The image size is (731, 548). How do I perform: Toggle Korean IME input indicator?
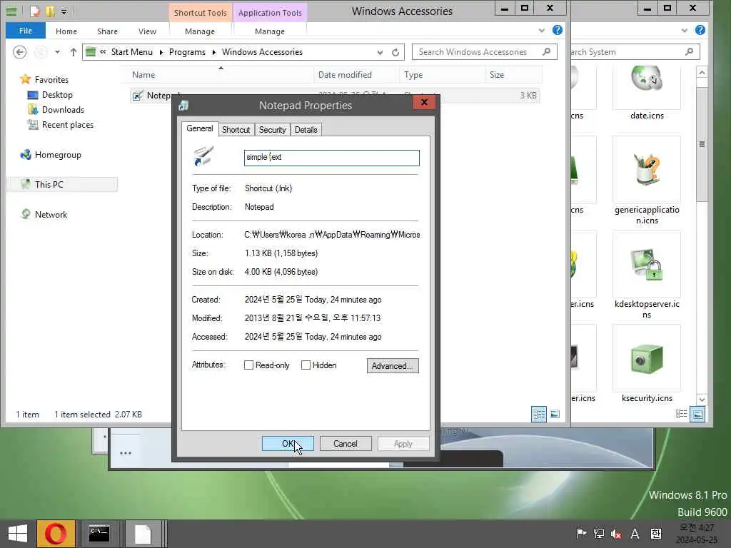[656, 534]
